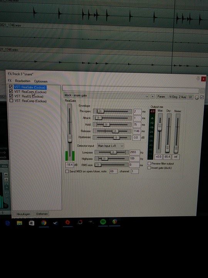208x278 pixels.
Task: Enable Send MIDI on open/close checkbox
Action: point(67,171)
